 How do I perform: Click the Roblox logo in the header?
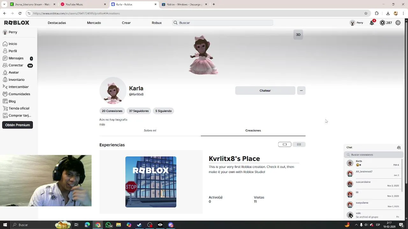pos(17,23)
